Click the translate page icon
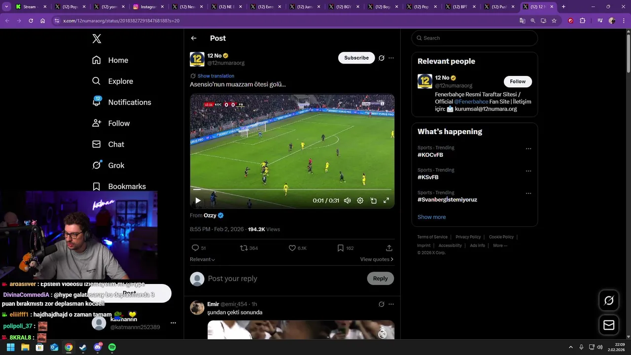The height and width of the screenshot is (355, 631). pos(522,21)
